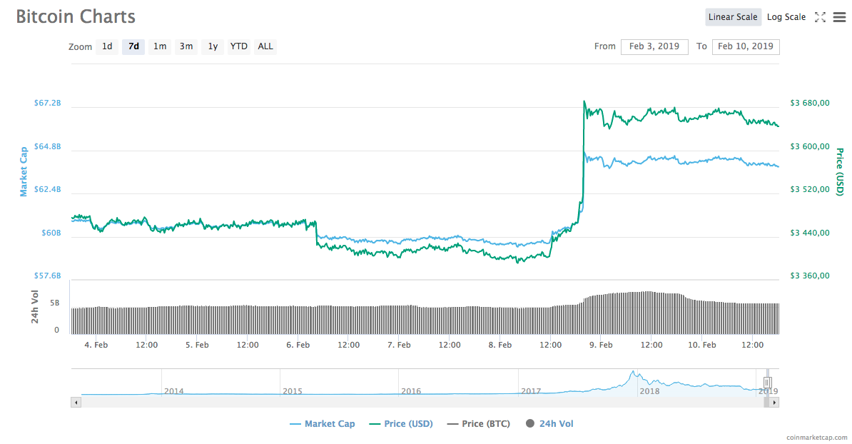This screenshot has width=852, height=444.
Task: Open the chart export hamburger menu
Action: (839, 17)
